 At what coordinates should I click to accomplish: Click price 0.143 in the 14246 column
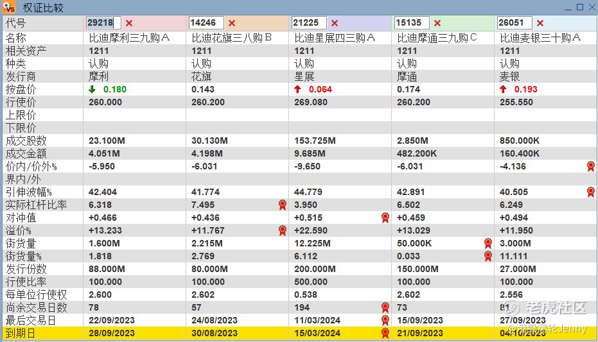tap(203, 89)
